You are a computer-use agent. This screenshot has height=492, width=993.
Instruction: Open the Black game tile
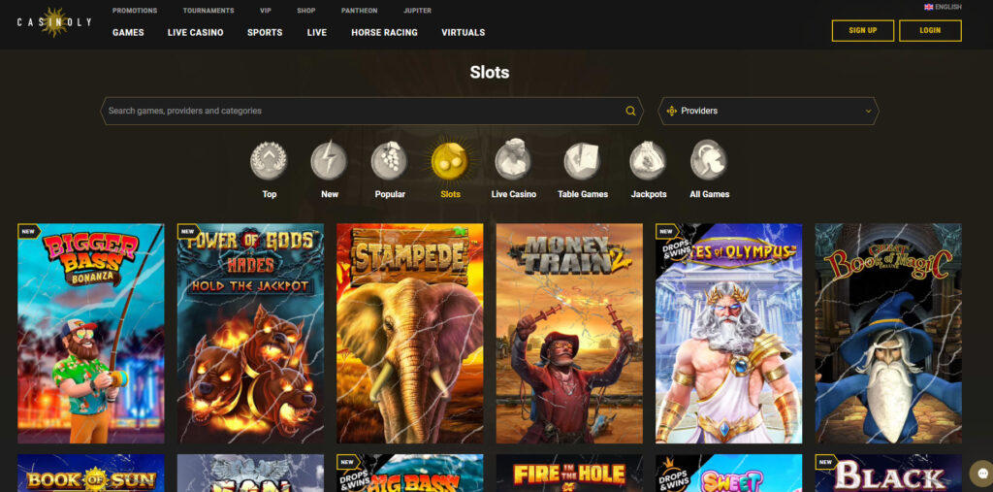click(888, 473)
